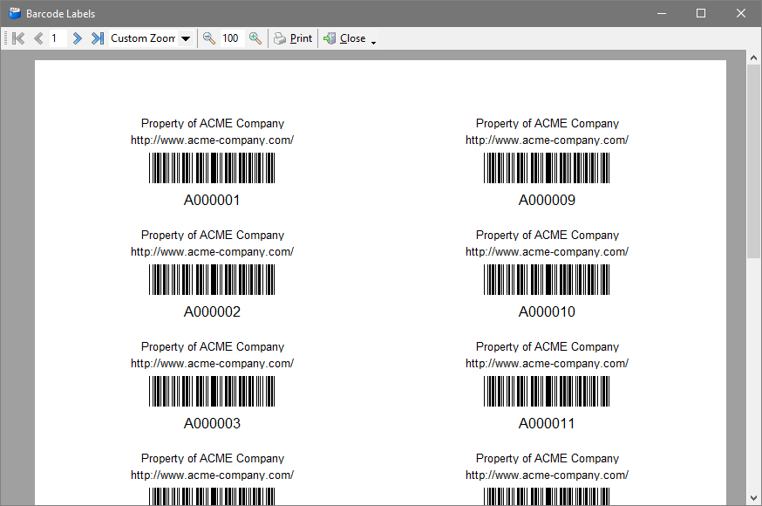Click the vertical scrollbar thumb

click(x=754, y=161)
